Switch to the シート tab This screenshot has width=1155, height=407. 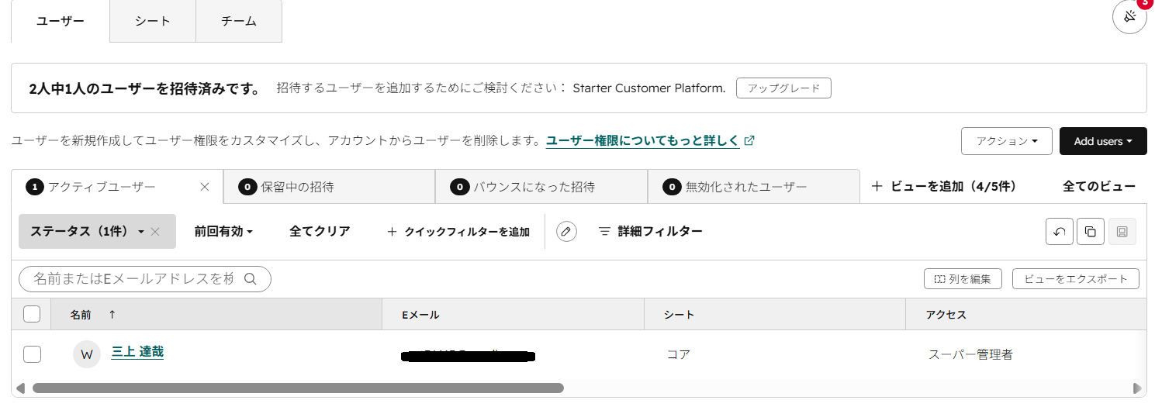tap(153, 21)
